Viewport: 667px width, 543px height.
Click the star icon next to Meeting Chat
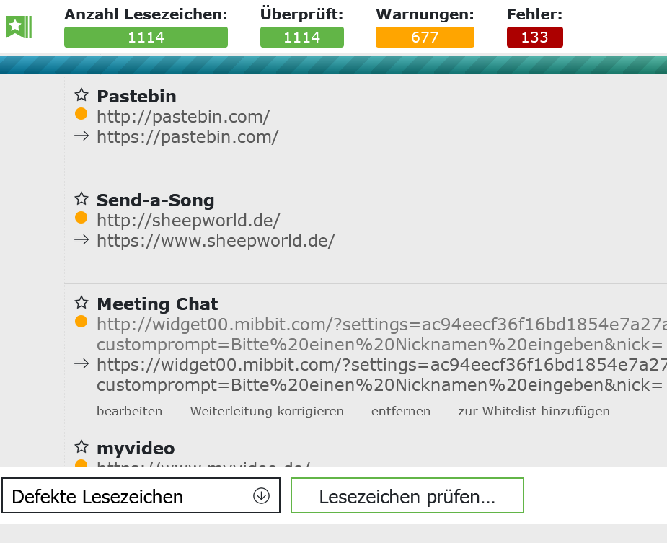(x=81, y=303)
